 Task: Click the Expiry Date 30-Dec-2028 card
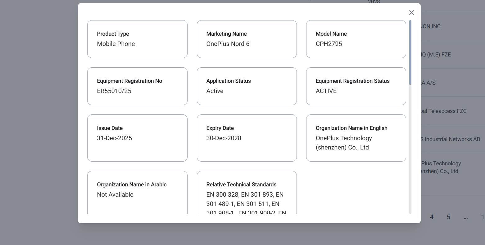point(247,138)
